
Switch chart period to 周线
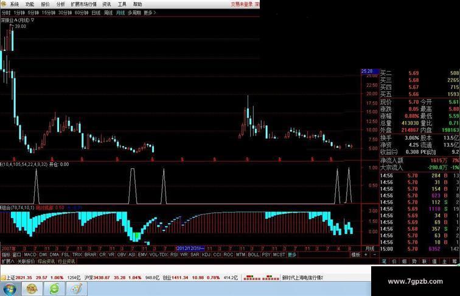(108, 13)
